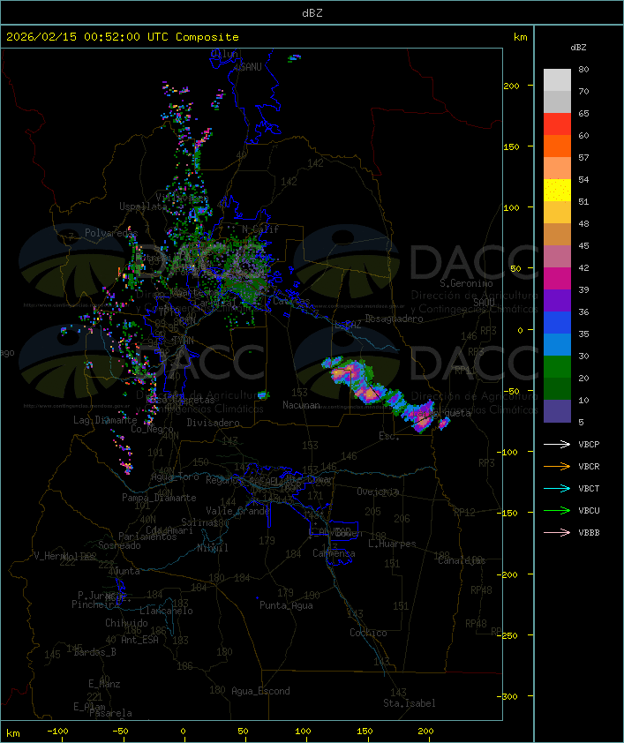624x743 pixels.
Task: Click the Lag.Diamante map label
Action: click(105, 420)
